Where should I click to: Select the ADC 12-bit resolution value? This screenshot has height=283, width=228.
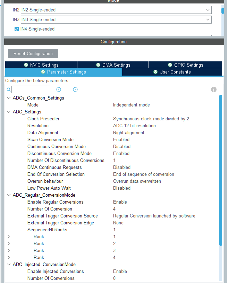click(134, 126)
